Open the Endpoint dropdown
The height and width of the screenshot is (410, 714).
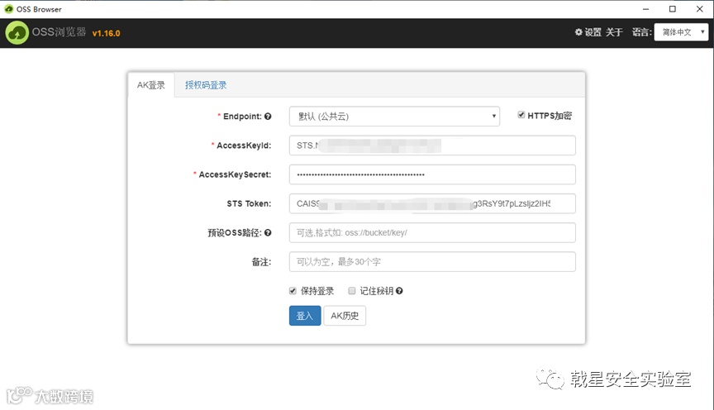click(x=394, y=117)
